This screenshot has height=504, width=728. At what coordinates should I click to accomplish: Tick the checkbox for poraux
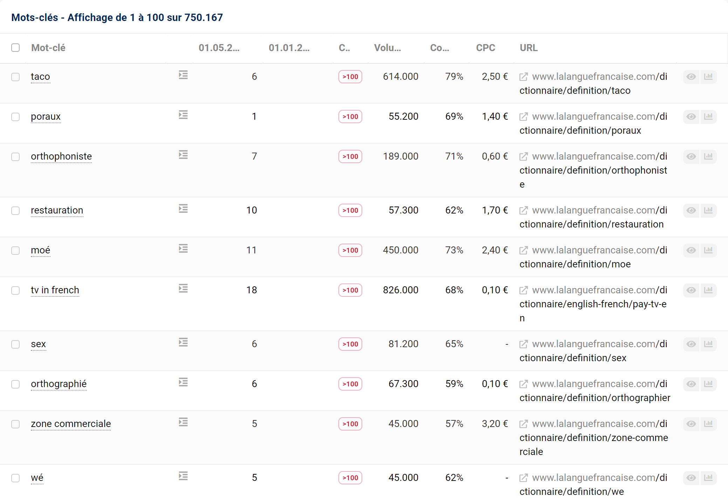click(15, 117)
